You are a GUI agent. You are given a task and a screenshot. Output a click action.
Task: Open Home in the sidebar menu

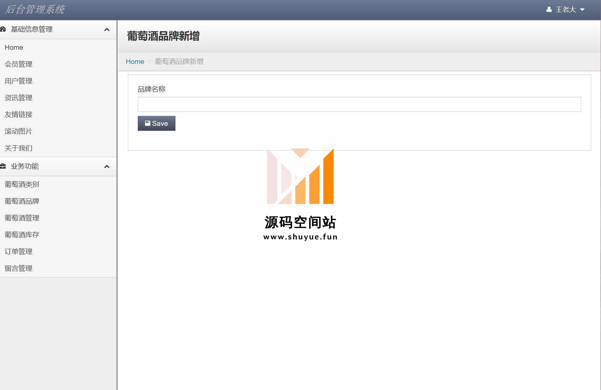pos(14,47)
